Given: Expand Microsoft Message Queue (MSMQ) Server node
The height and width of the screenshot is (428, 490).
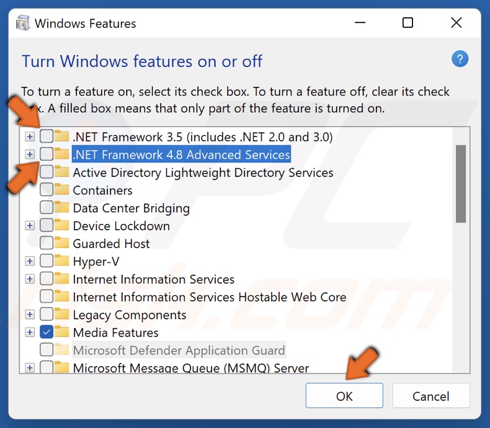Looking at the screenshot, I should pyautogui.click(x=30, y=368).
